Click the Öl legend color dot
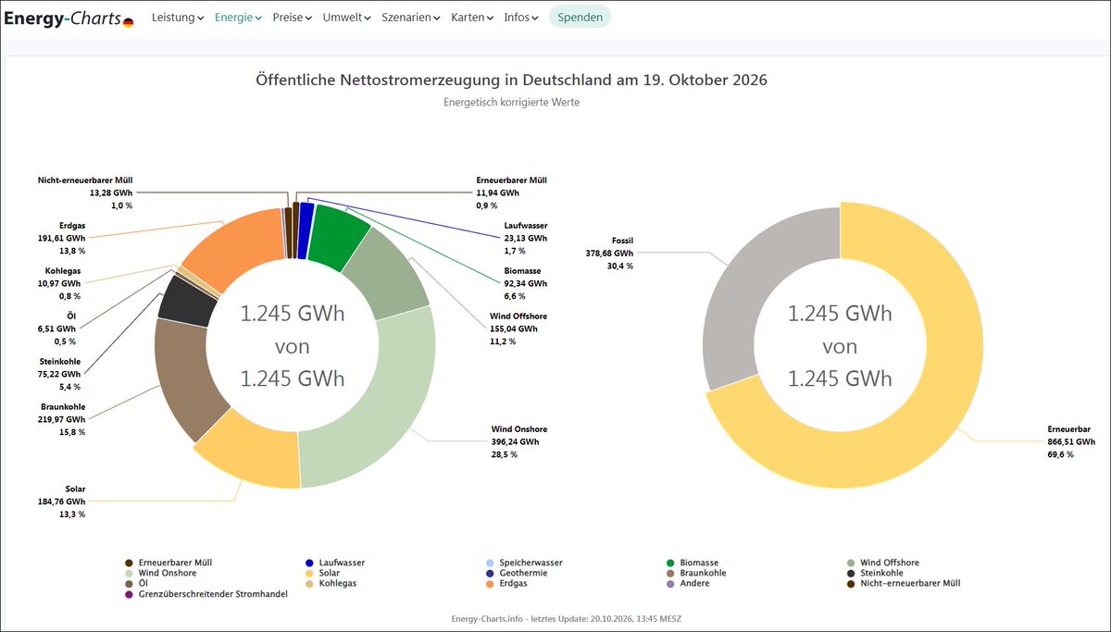 pyautogui.click(x=129, y=583)
